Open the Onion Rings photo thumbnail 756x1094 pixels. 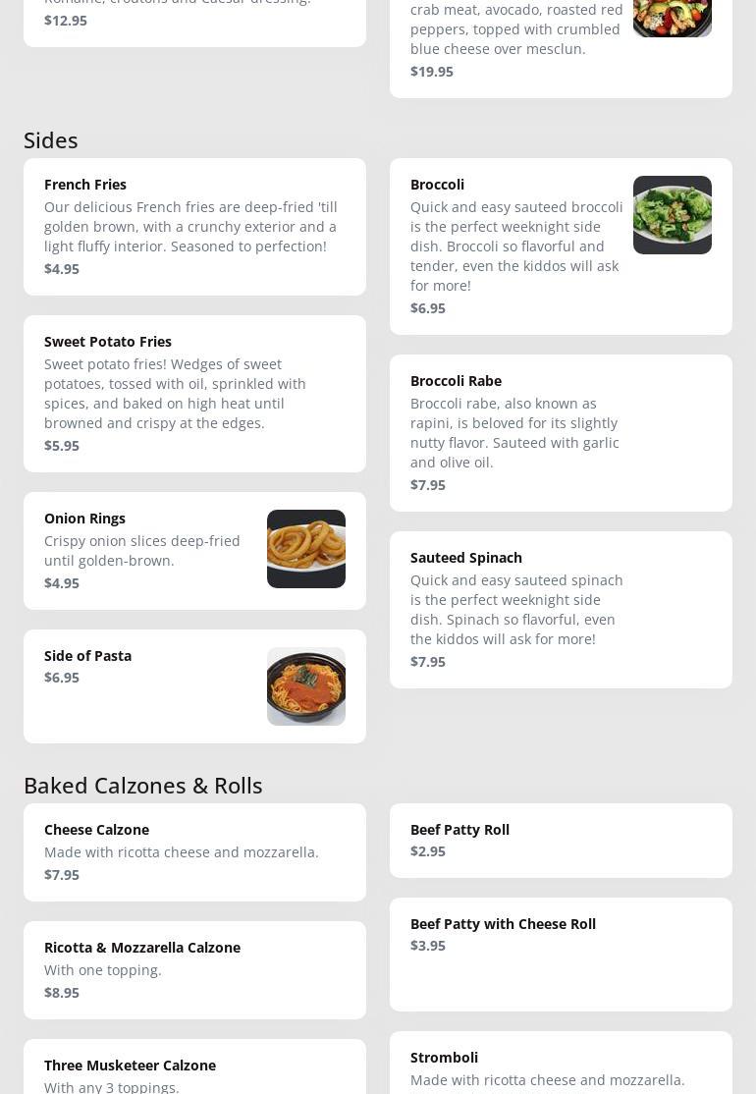(305, 549)
